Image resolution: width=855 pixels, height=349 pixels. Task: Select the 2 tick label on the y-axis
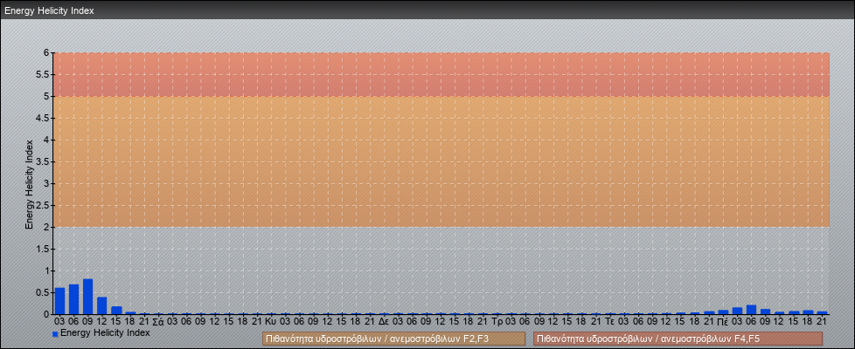point(47,227)
